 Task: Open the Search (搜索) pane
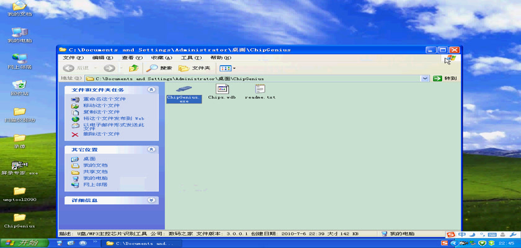[159, 68]
